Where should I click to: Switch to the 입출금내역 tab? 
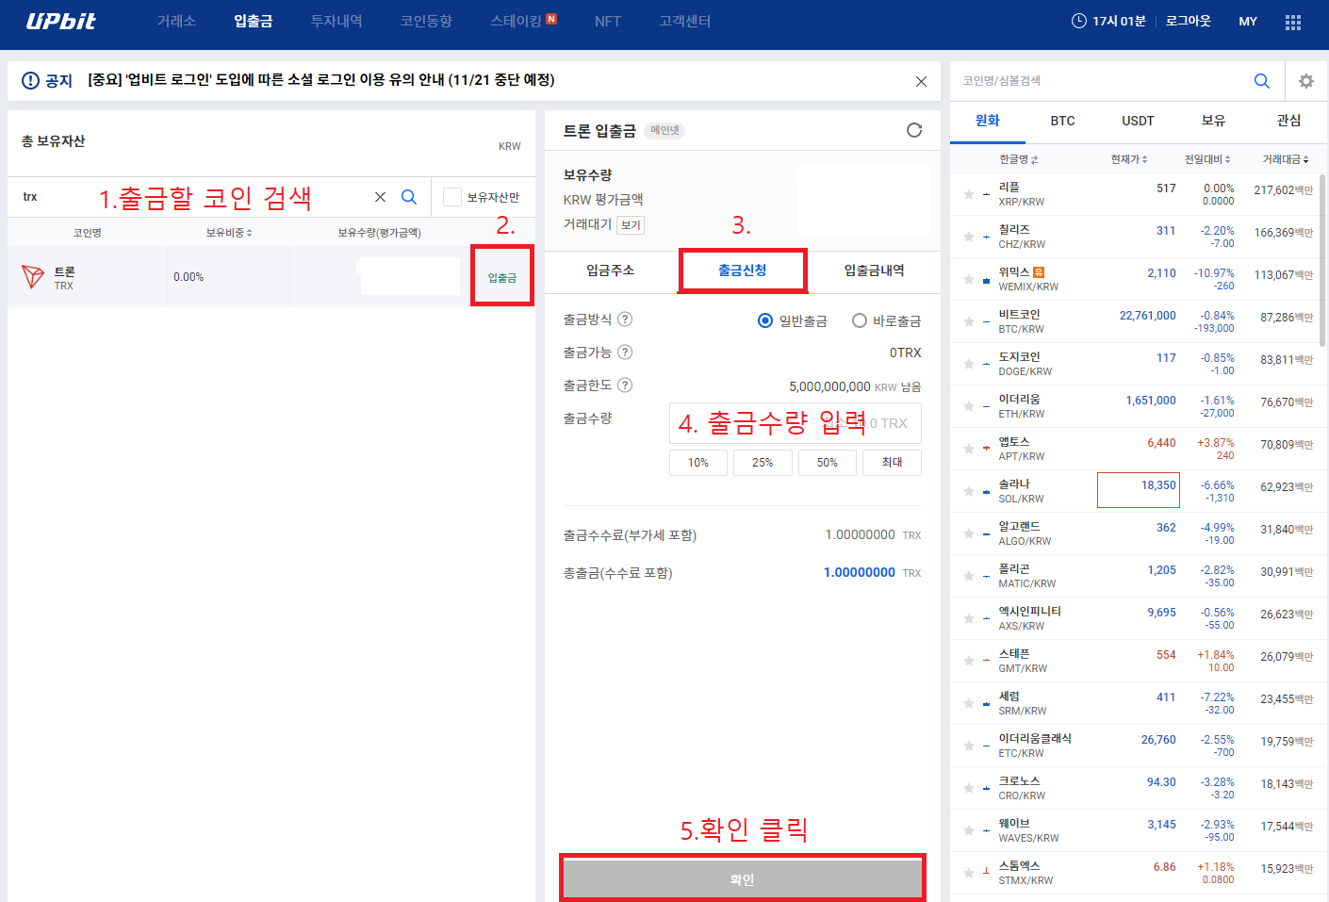point(875,271)
